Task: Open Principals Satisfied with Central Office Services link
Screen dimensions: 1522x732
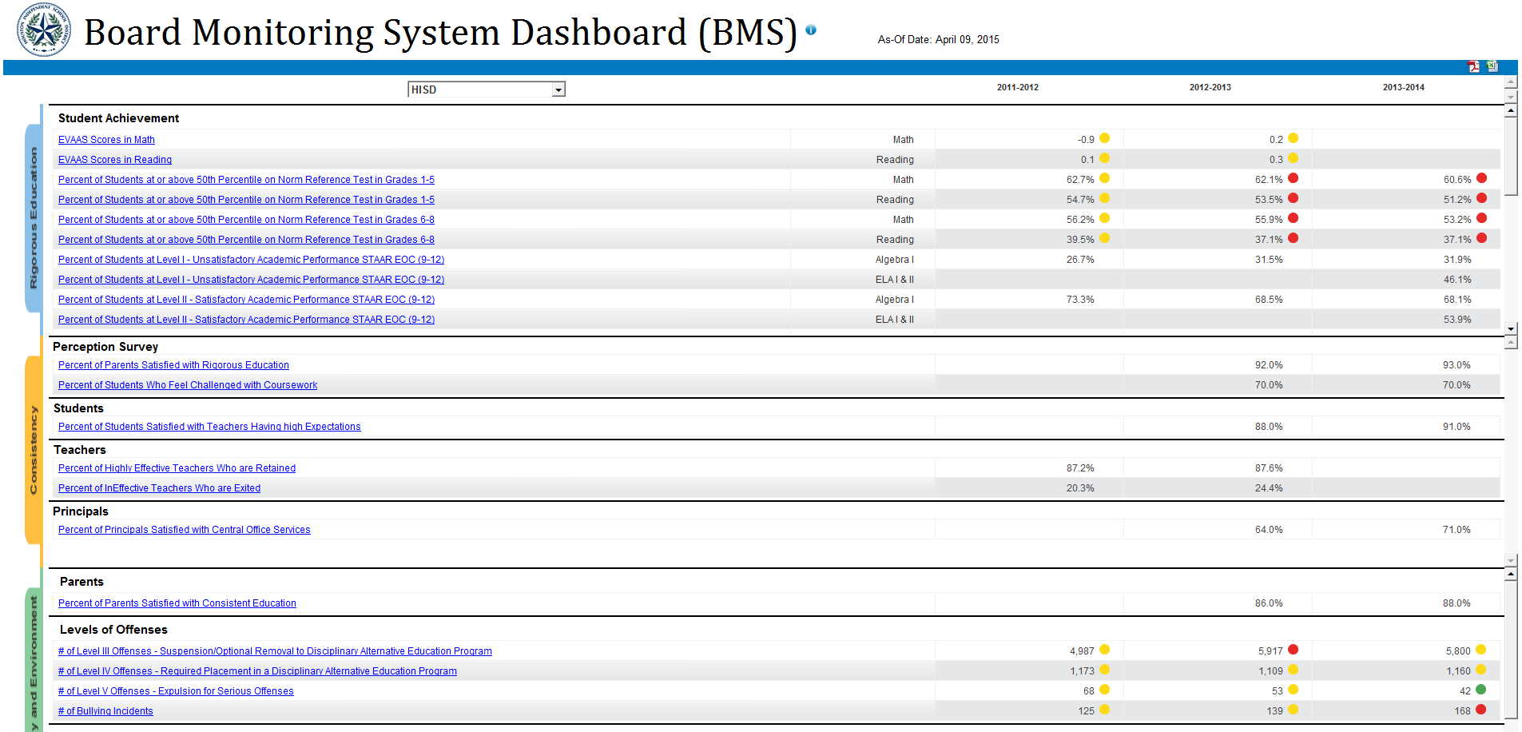Action: click(184, 530)
